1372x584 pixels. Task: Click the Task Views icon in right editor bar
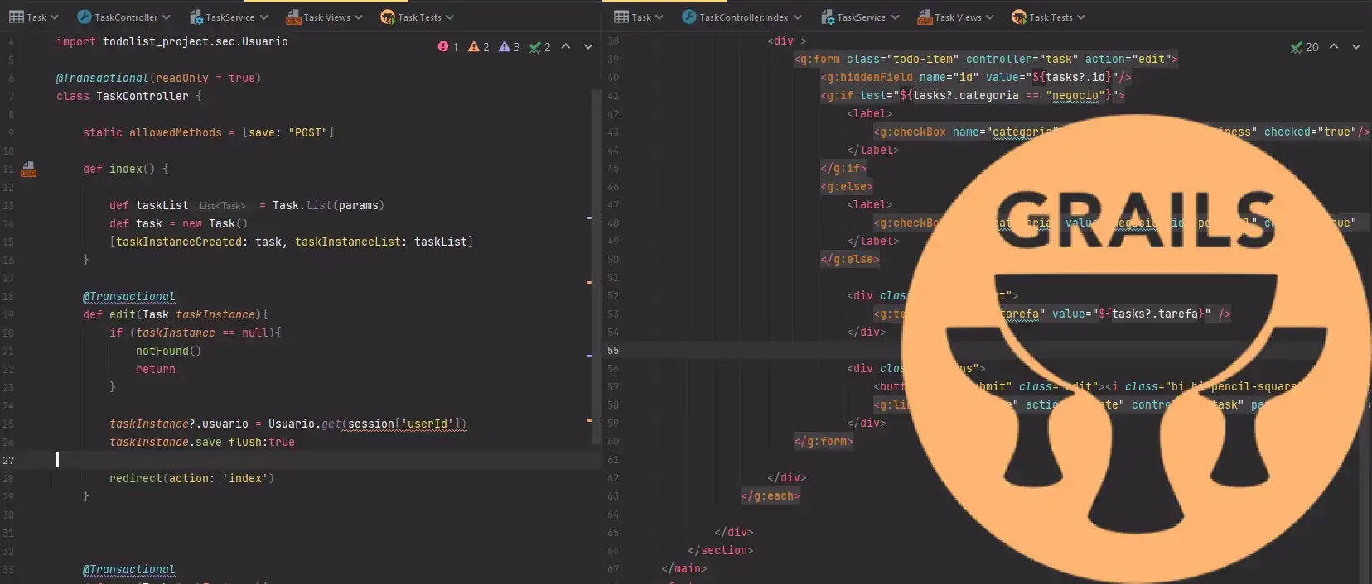[x=925, y=17]
